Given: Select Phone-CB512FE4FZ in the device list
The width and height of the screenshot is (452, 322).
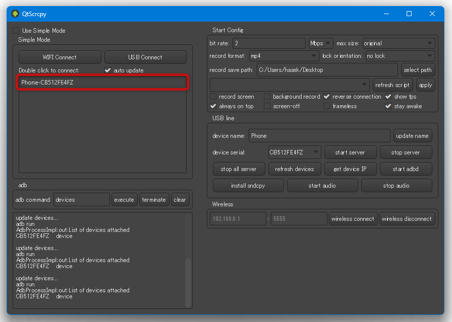Looking at the screenshot, I should 102,82.
